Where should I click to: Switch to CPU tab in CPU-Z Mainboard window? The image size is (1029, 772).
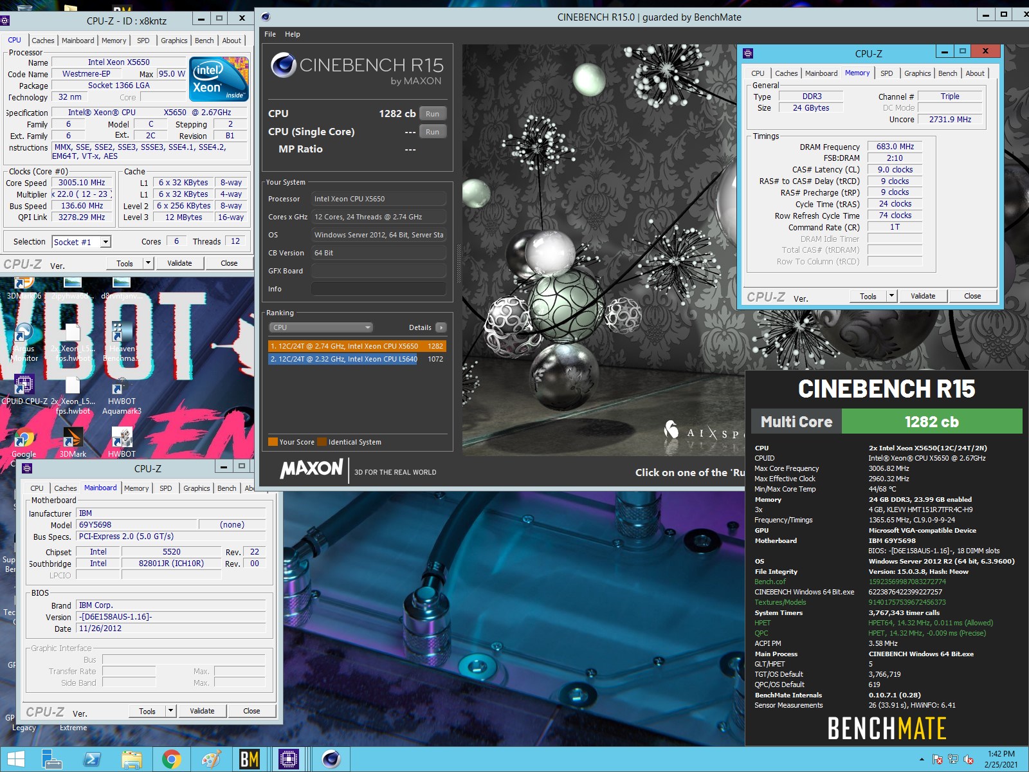pyautogui.click(x=37, y=488)
